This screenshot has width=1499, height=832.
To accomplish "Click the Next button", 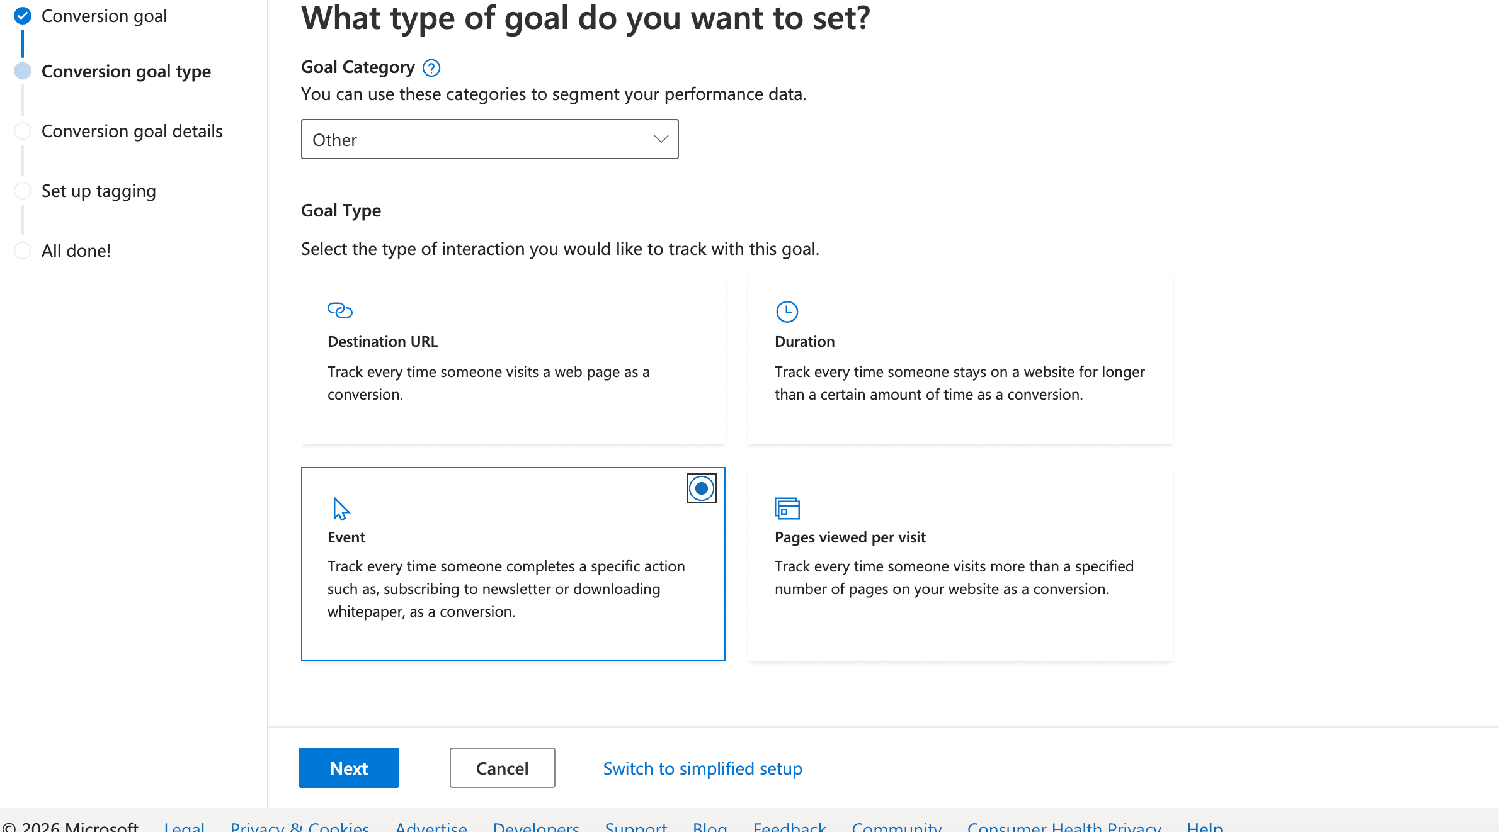I will click(348, 767).
